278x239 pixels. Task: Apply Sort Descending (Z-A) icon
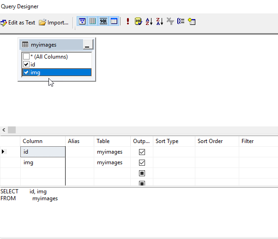[x=159, y=21]
